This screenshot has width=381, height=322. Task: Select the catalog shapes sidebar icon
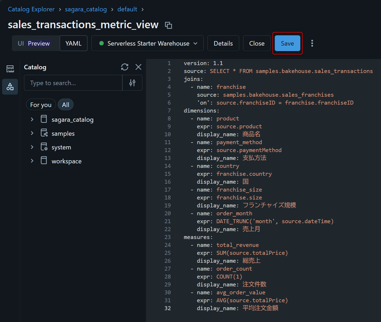coord(10,86)
